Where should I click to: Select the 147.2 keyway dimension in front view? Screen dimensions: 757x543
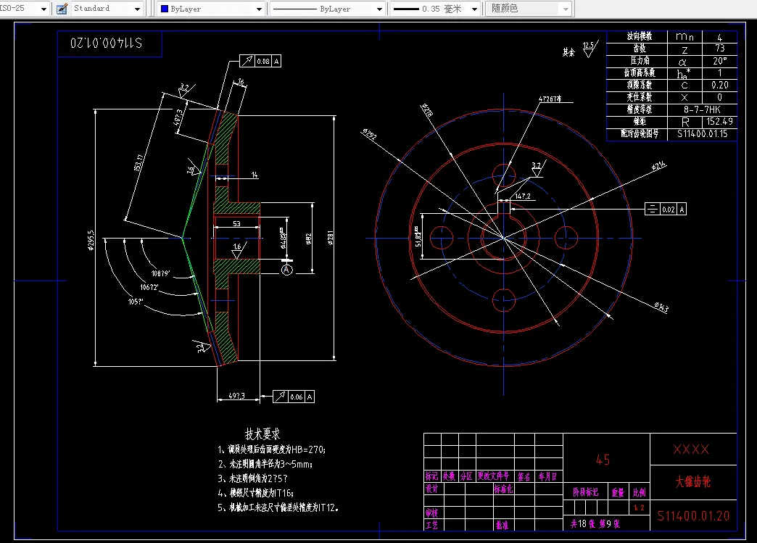pyautogui.click(x=522, y=196)
